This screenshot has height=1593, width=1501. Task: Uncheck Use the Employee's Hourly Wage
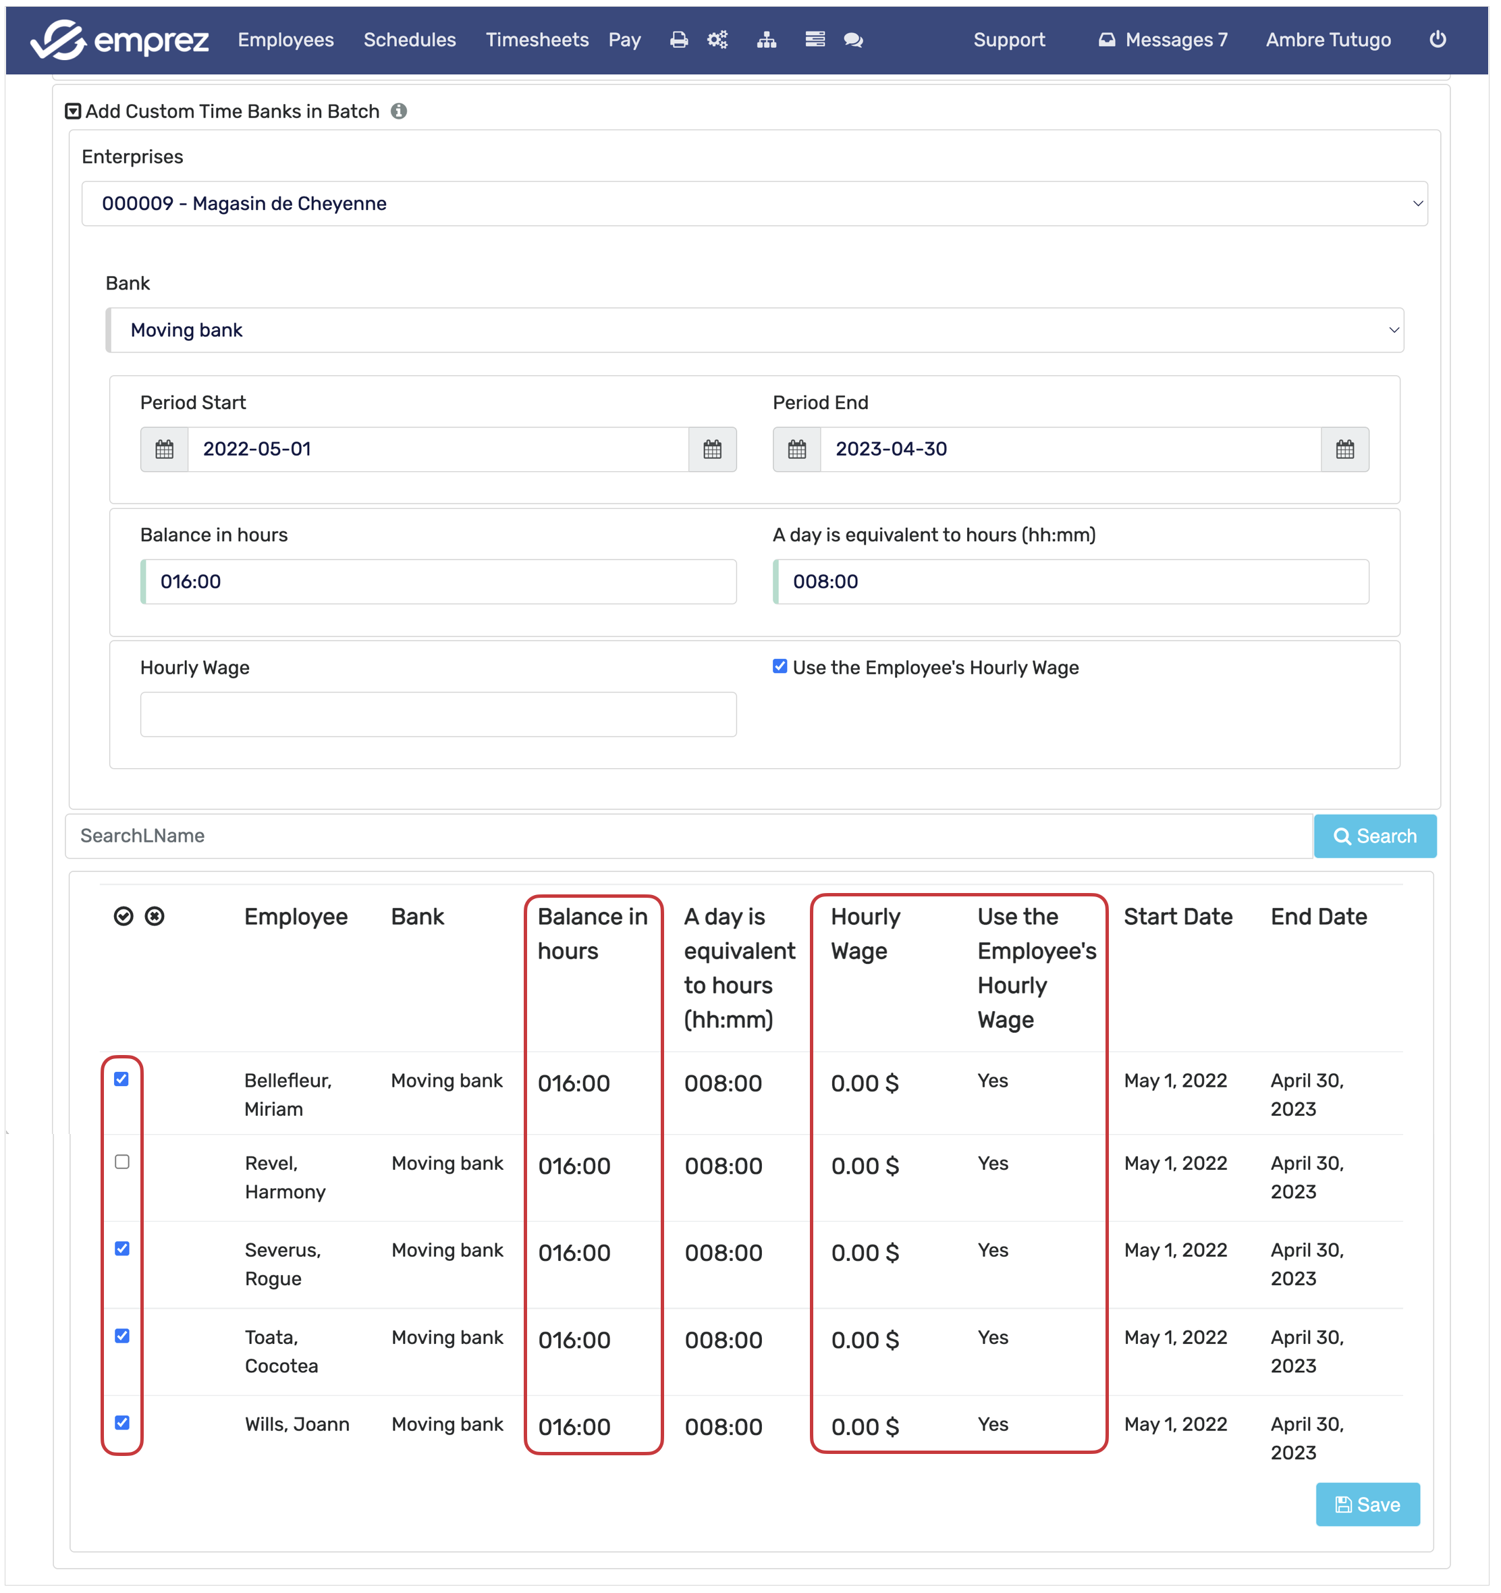(780, 667)
